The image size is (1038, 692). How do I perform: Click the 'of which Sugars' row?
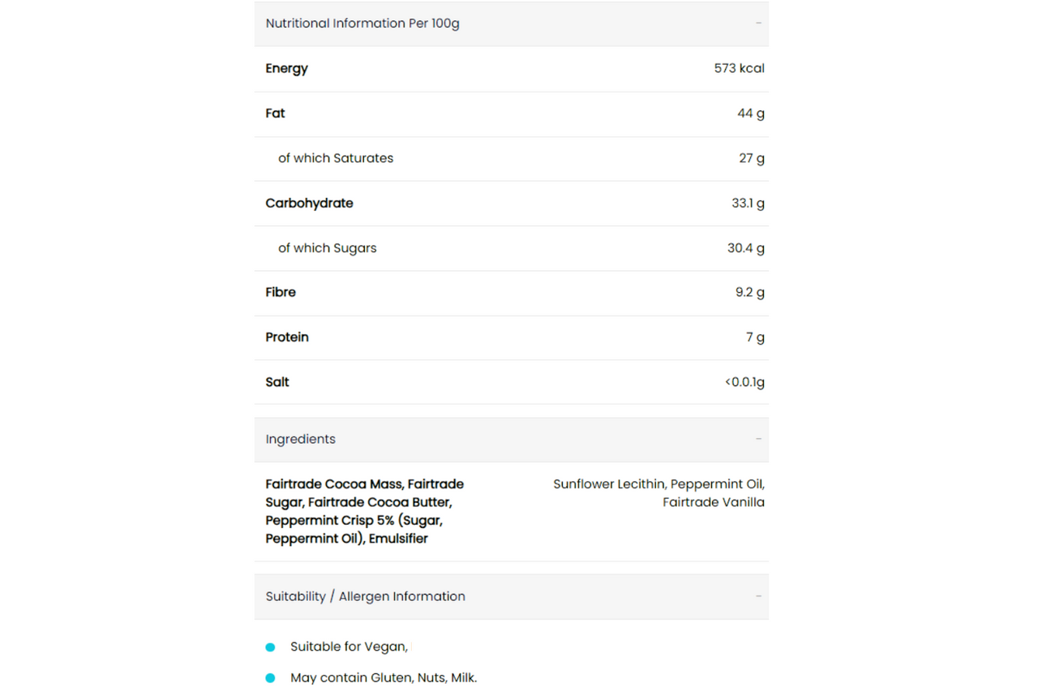point(512,248)
